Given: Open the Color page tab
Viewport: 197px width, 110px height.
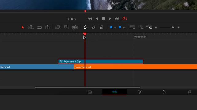Looking at the screenshot, I should click(x=164, y=92).
